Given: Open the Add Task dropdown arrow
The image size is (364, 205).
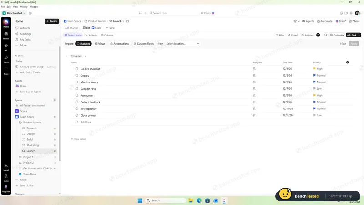Looking at the screenshot, I should pyautogui.click(x=359, y=35).
